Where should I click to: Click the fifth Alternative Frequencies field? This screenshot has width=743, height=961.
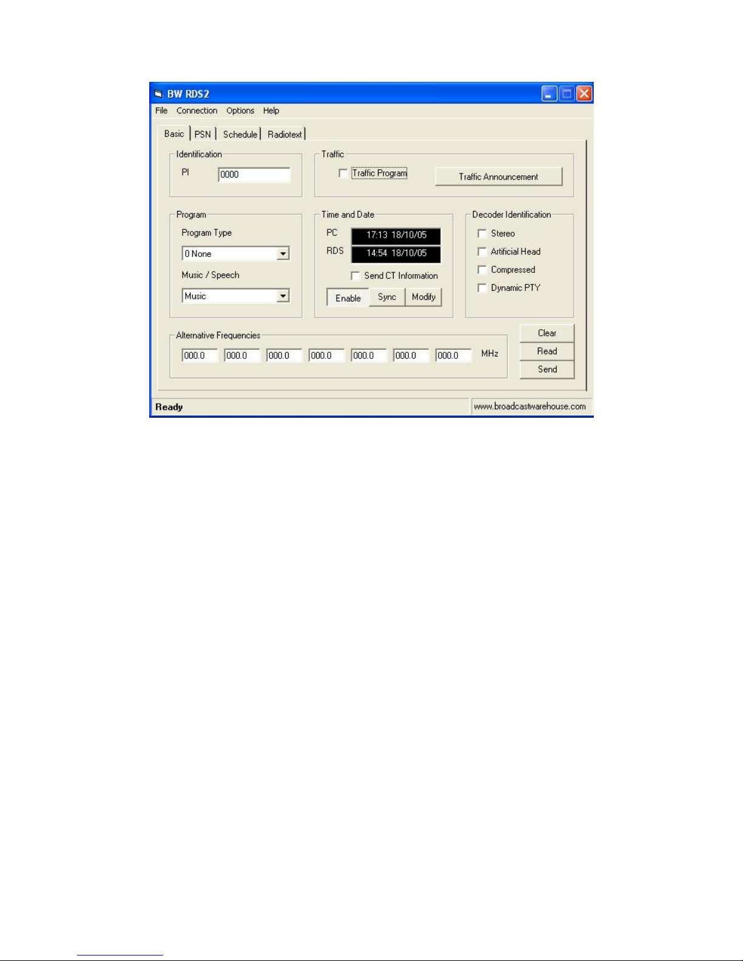point(369,355)
